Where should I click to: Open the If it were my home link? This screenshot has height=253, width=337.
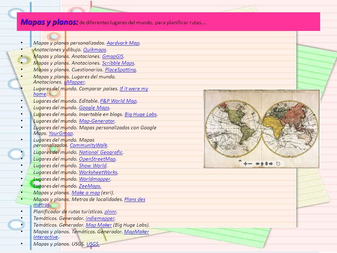pyautogui.click(x=134, y=89)
